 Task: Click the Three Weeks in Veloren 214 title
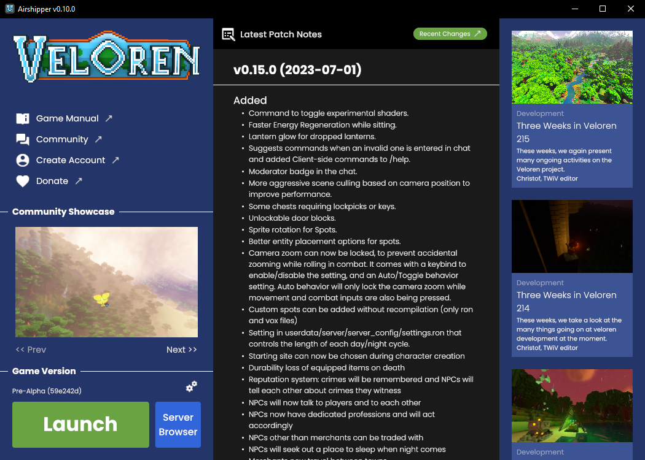[x=566, y=302]
